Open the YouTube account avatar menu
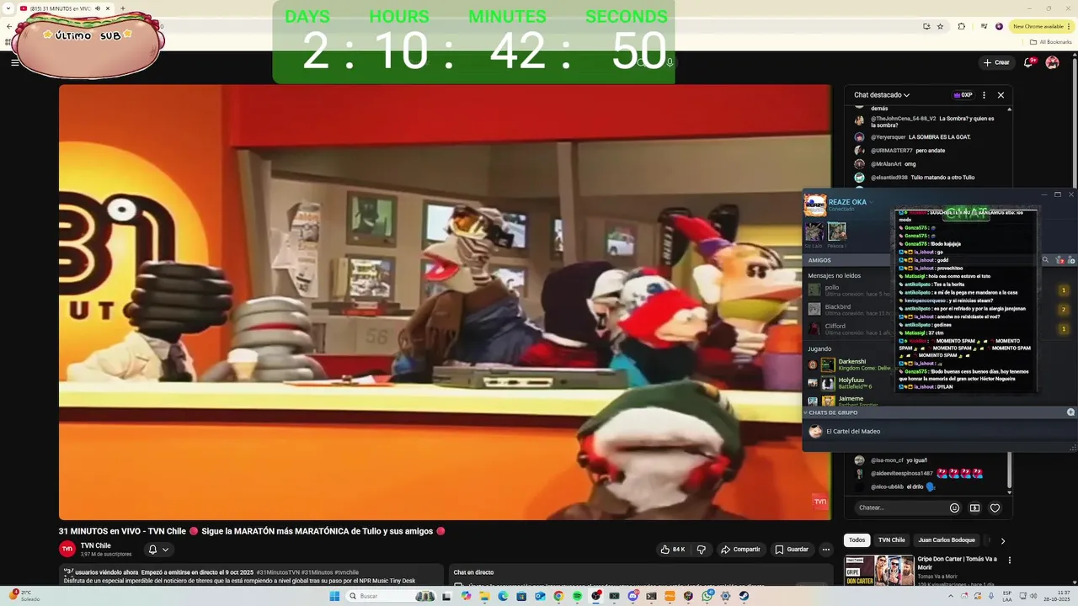Viewport: 1078px width, 606px height. point(1052,62)
